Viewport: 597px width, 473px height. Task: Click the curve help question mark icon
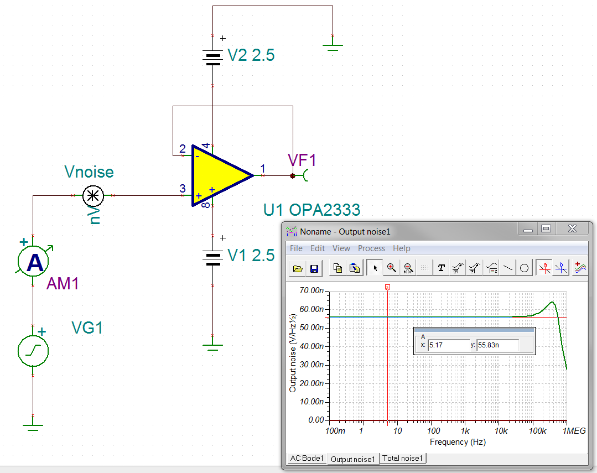click(x=474, y=268)
